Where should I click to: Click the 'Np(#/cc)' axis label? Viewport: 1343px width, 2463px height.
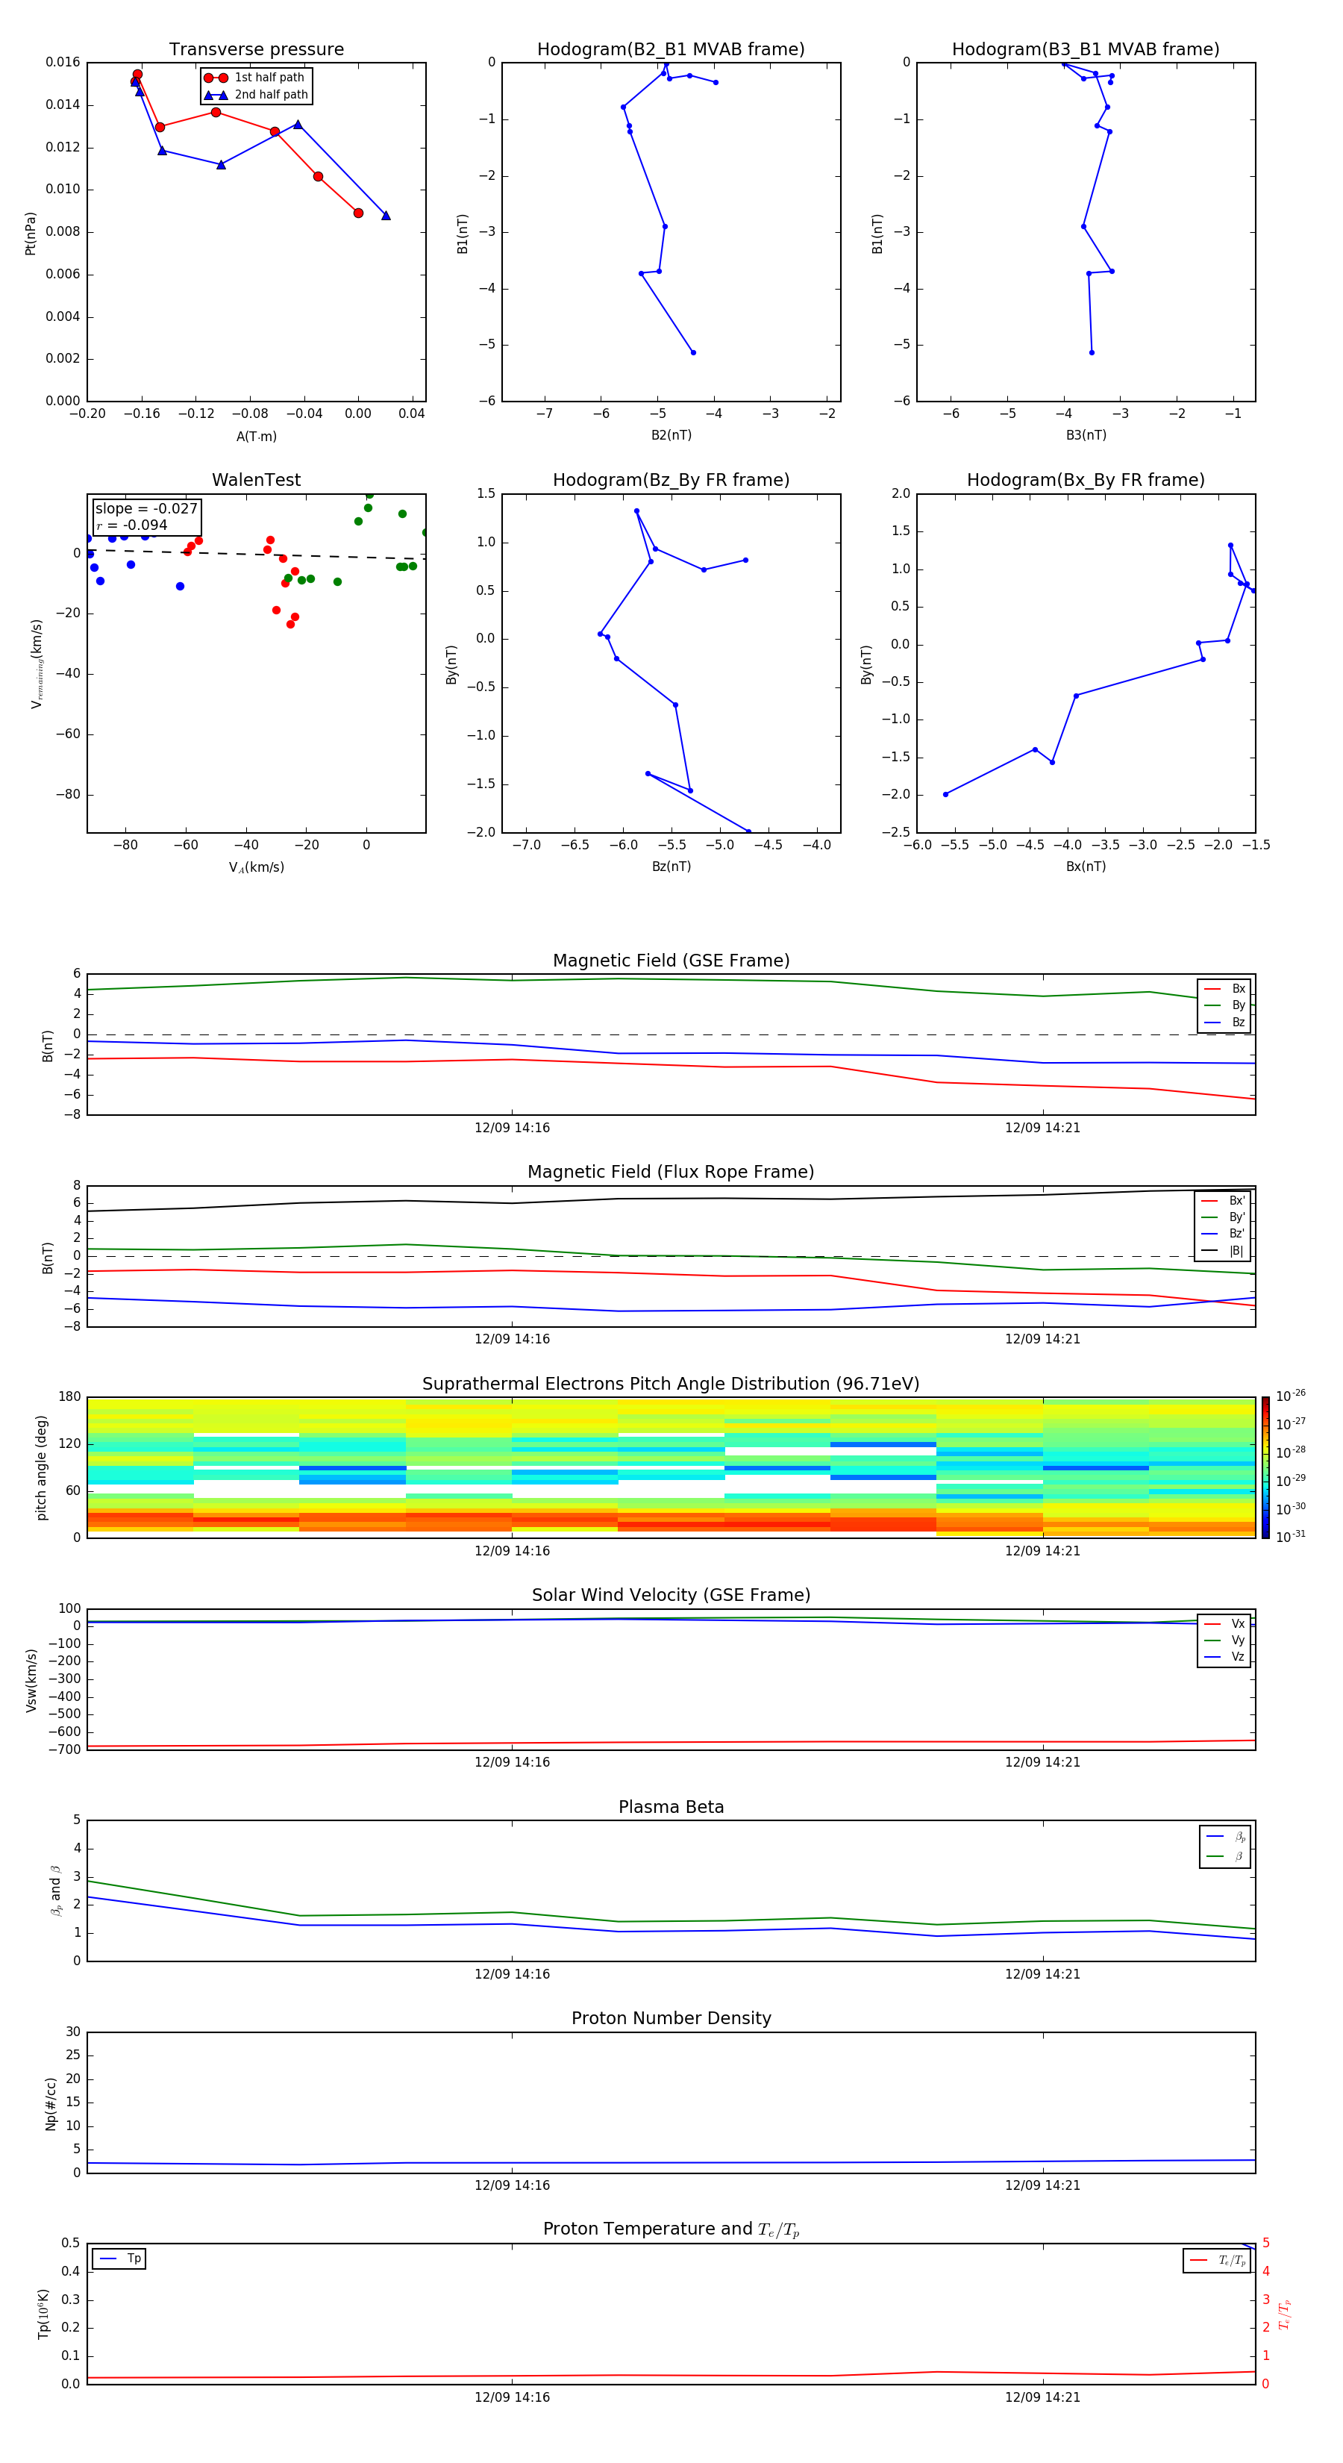point(51,2103)
